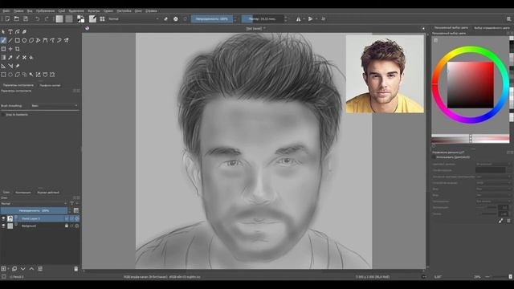Open layer properties icon in Layers panel

(x=40, y=269)
